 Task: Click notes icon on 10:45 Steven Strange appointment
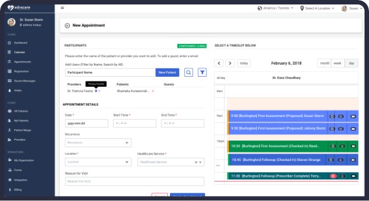[340, 160]
